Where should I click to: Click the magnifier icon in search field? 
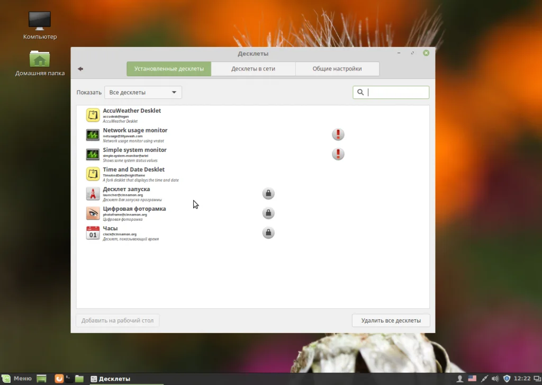360,92
